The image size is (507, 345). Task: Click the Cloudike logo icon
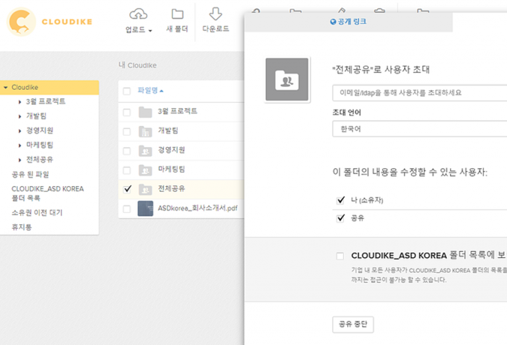pyautogui.click(x=21, y=22)
